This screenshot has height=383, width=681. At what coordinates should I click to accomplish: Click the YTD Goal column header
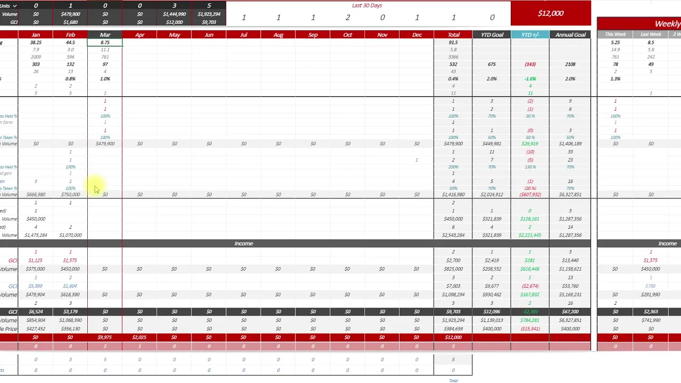pyautogui.click(x=492, y=35)
